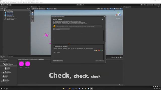The height and width of the screenshot is (90, 161).
Task: Open the increment snapping dropdown
Action: pos(55,9)
